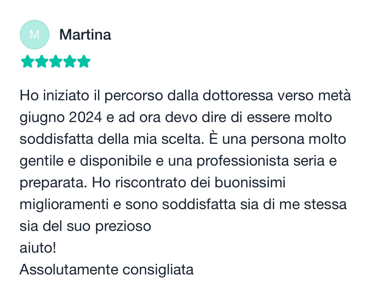
Task: Click the word "preparata."
Action: [x=52, y=183]
